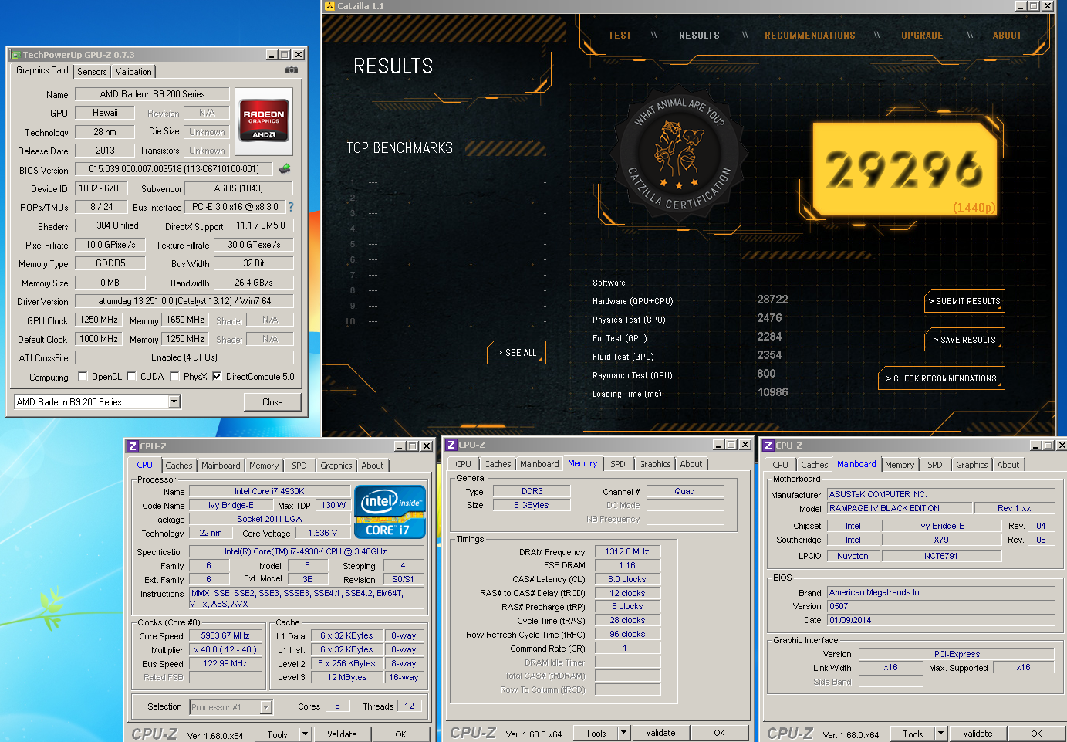Toggle the OpenCL checkbox in GPU-Z
The image size is (1067, 742).
pos(83,377)
